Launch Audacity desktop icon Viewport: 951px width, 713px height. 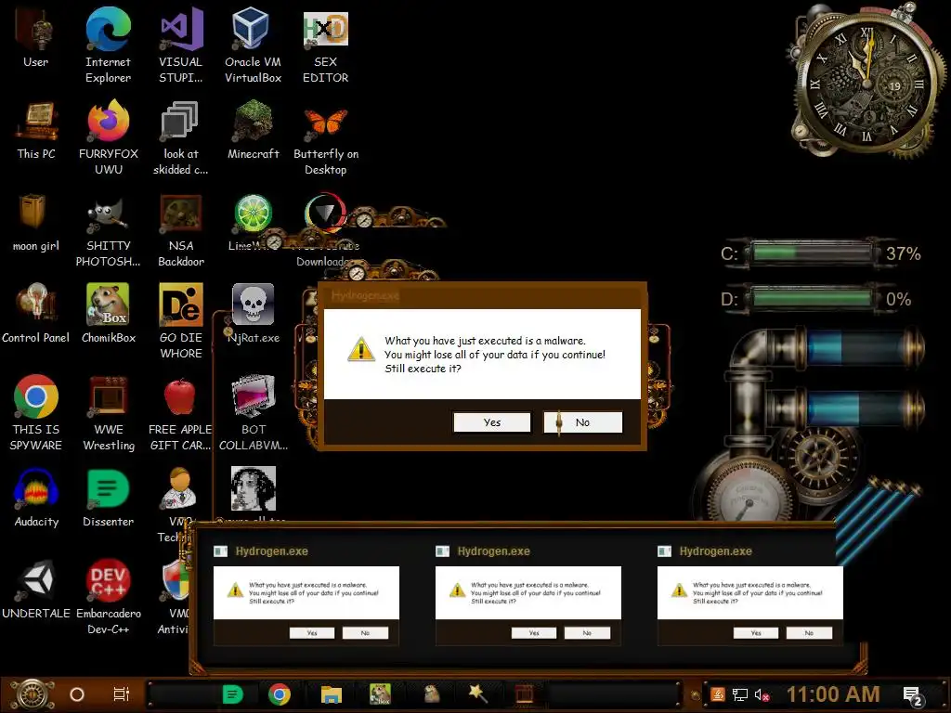pos(36,498)
